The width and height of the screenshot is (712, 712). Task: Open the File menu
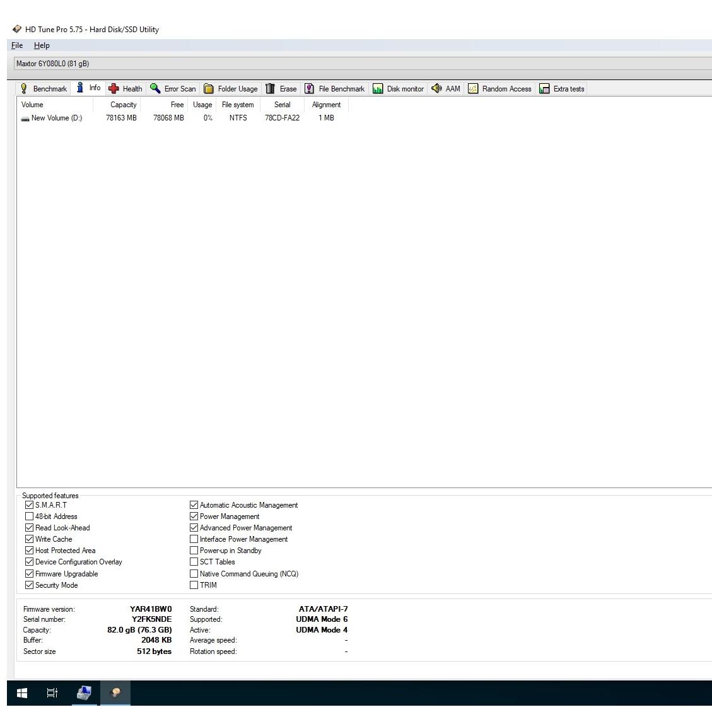[x=17, y=45]
